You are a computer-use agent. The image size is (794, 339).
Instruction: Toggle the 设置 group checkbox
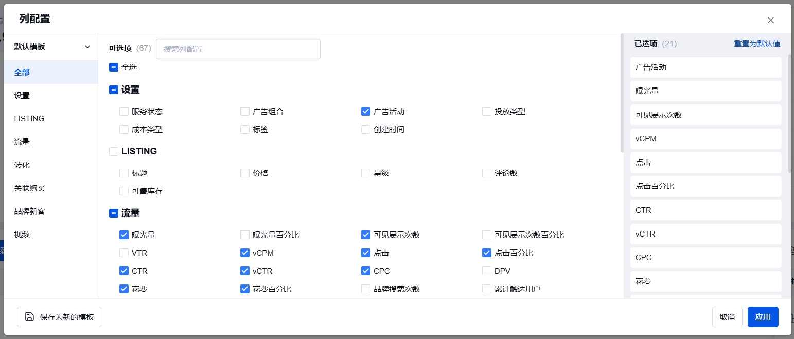[114, 90]
